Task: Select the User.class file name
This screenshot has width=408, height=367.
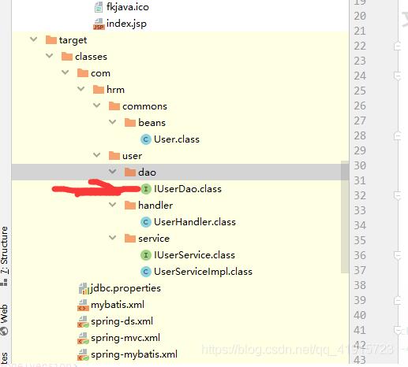Action: [x=177, y=139]
